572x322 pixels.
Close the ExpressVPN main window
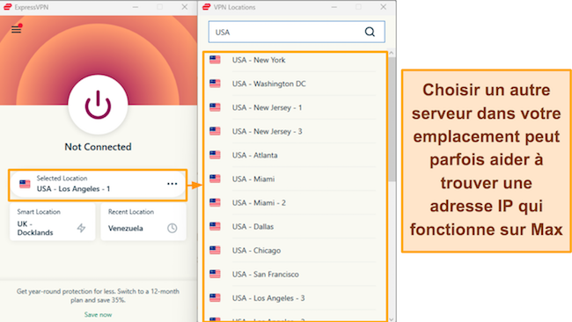(185, 7)
